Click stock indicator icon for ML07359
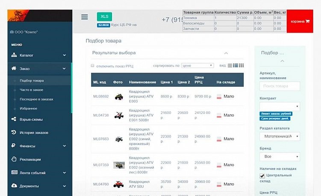The height and width of the screenshot is (196, 321). coord(219,165)
